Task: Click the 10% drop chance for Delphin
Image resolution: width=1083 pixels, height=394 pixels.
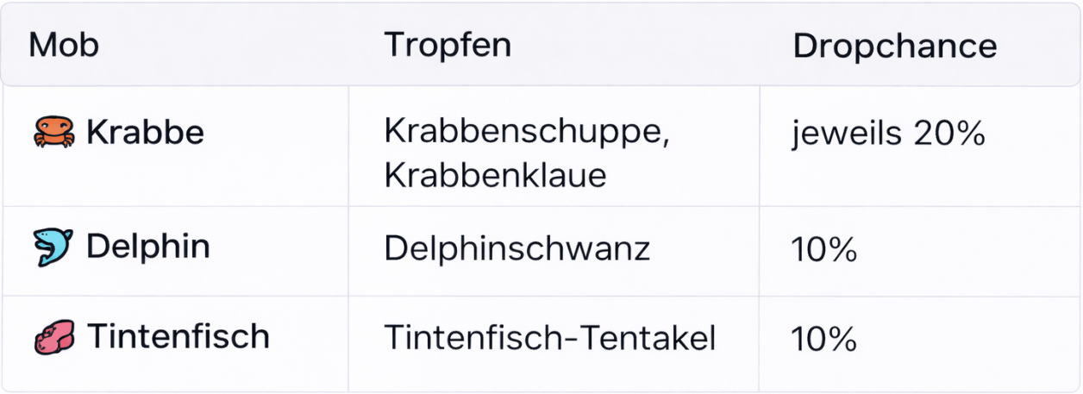Action: point(823,250)
